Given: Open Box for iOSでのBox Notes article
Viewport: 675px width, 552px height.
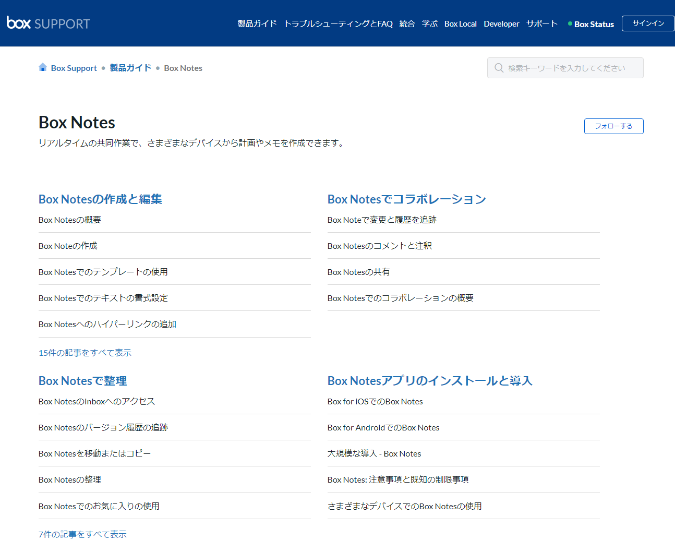Looking at the screenshot, I should point(375,401).
